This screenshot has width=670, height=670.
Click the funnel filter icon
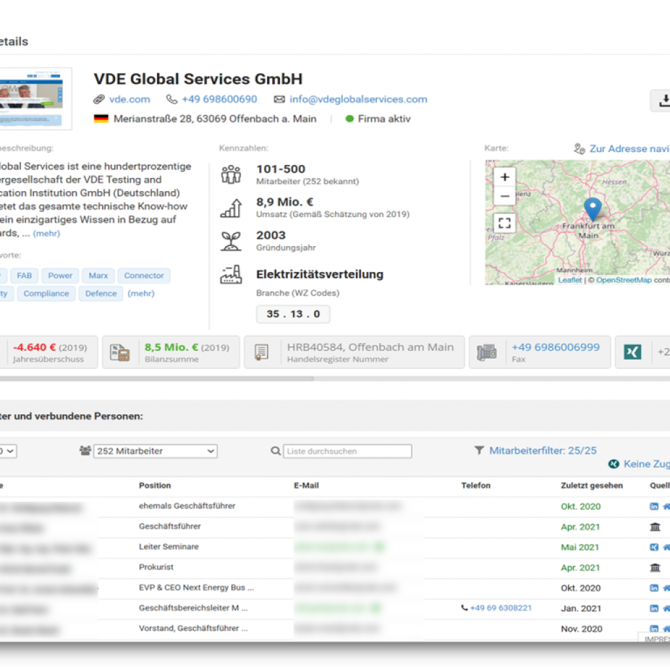click(480, 450)
